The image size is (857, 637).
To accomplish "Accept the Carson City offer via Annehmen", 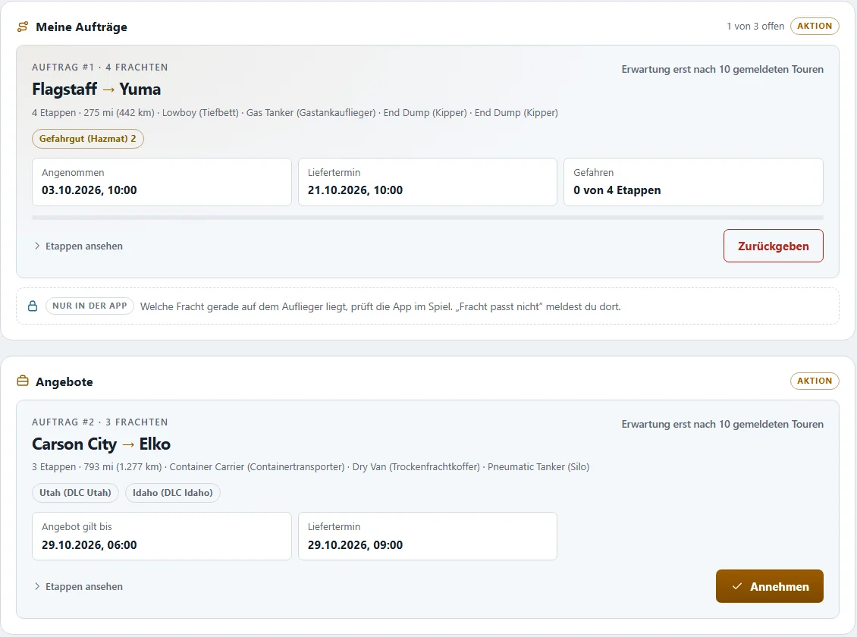I will click(770, 586).
